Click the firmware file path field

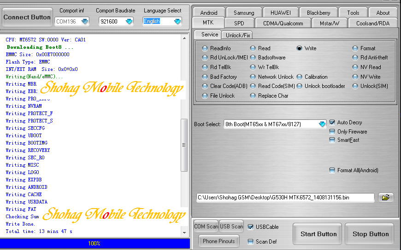point(285,198)
